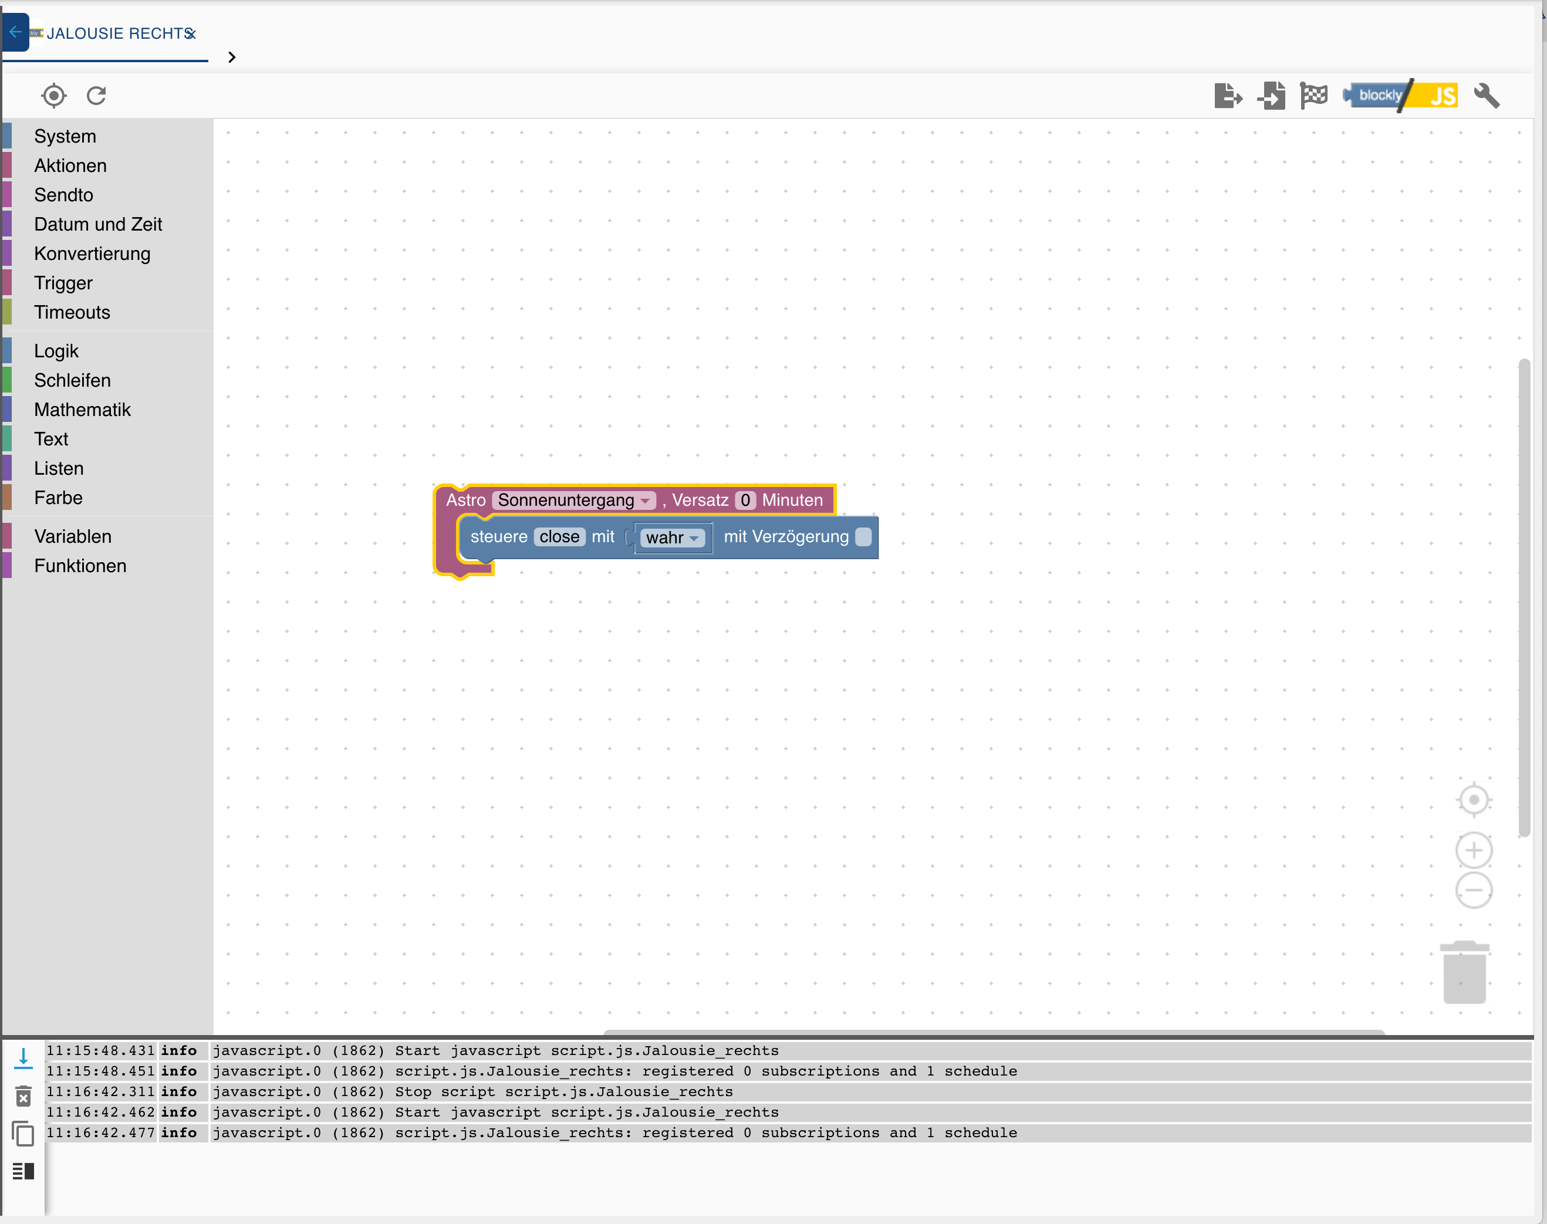The height and width of the screenshot is (1224, 1547).
Task: Toggle the log panel layout icon
Action: pos(23,1171)
